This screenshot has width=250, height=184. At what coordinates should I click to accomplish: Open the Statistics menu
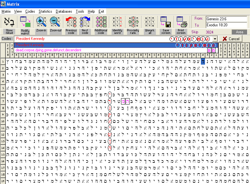(x=45, y=11)
